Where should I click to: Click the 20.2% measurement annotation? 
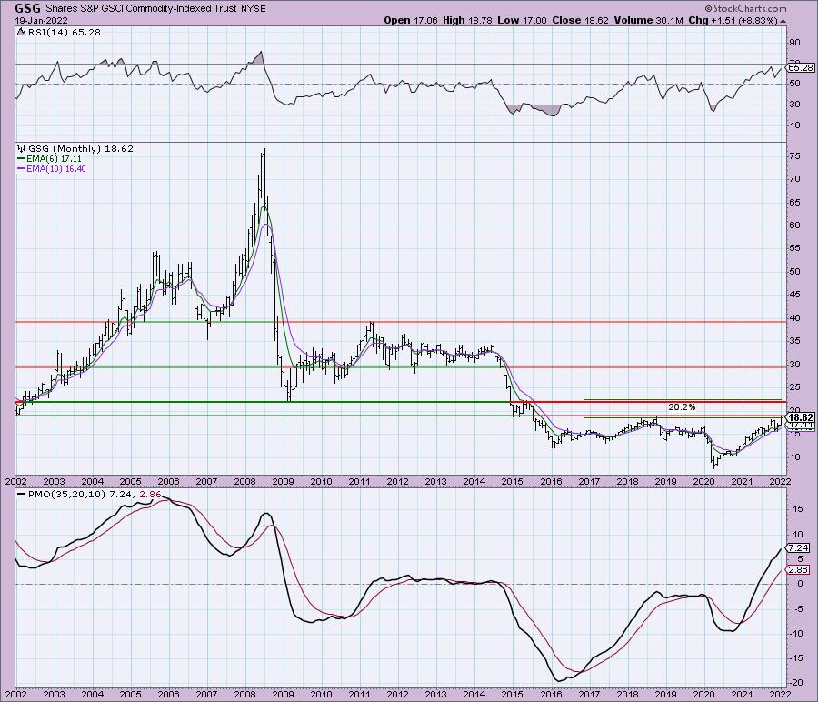tap(682, 406)
